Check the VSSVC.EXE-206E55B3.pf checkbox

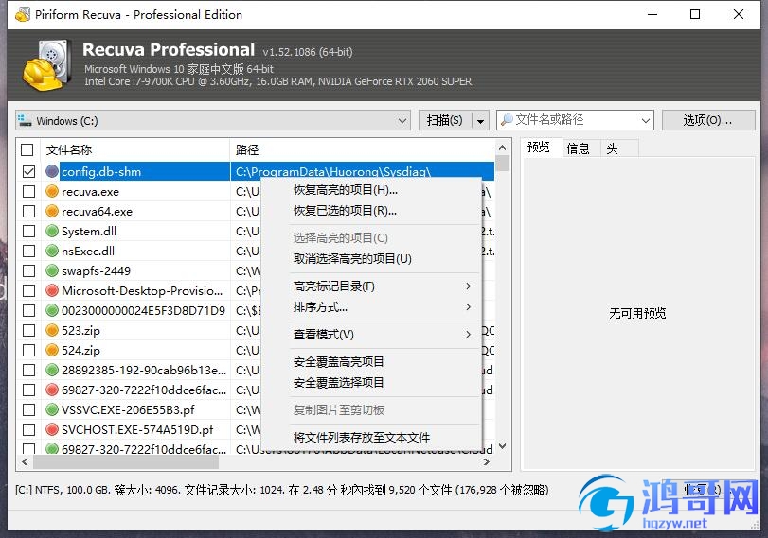click(x=29, y=409)
